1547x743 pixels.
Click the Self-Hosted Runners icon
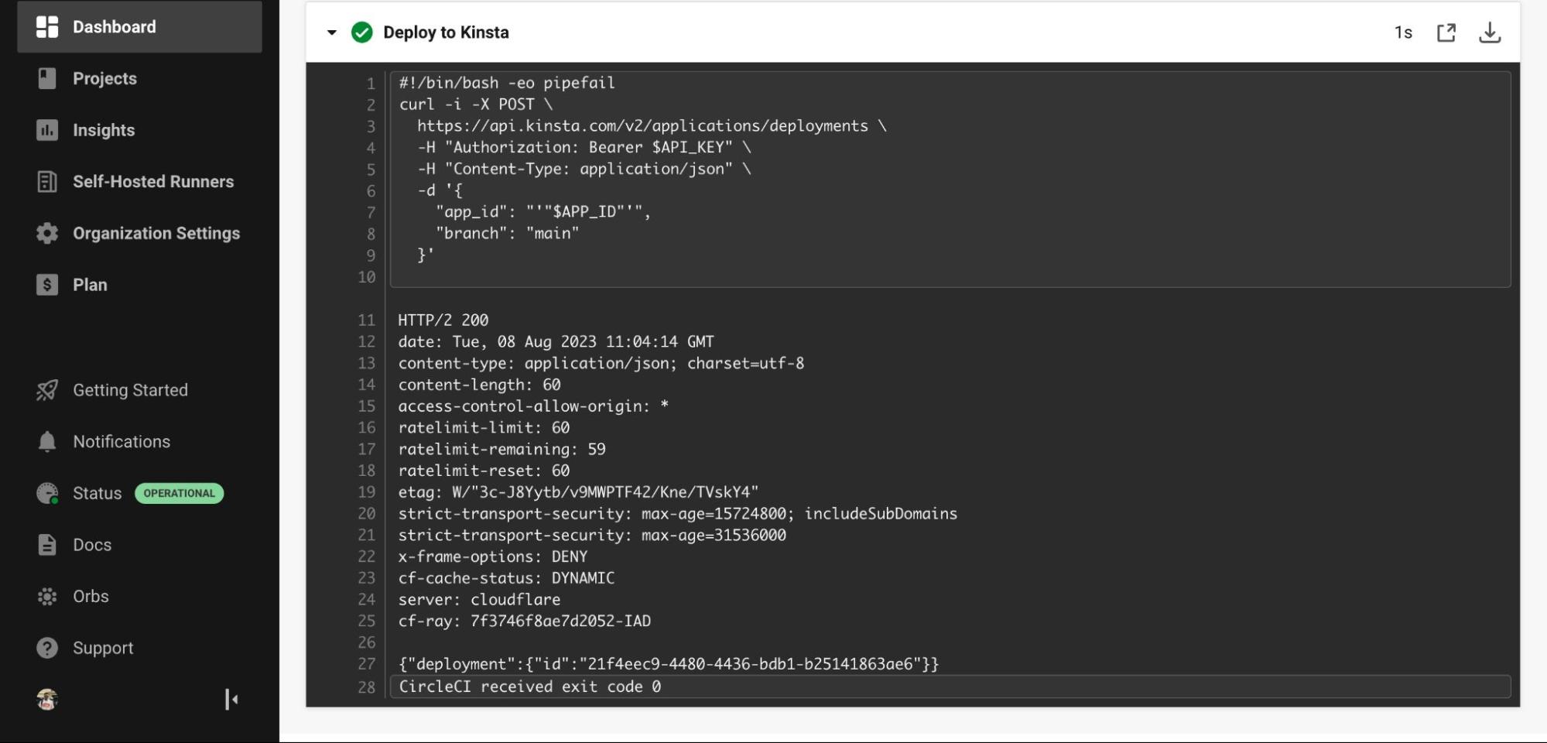point(47,182)
